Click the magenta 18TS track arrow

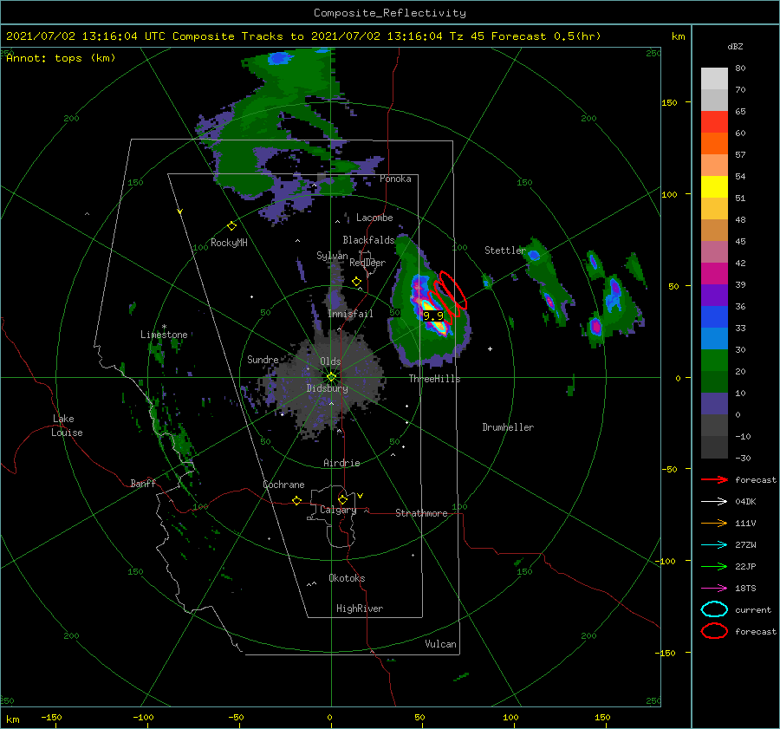coord(714,589)
